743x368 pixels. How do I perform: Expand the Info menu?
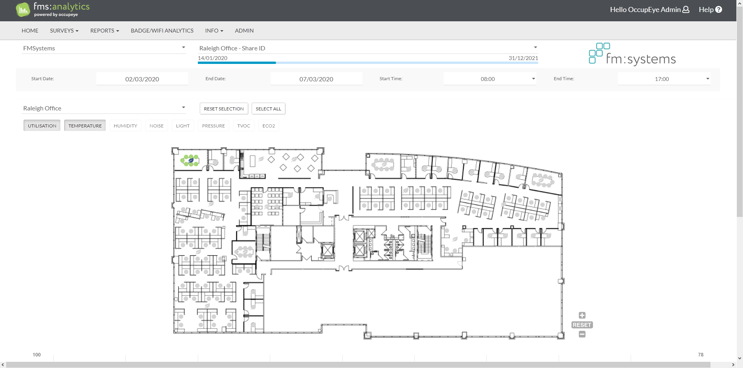(x=214, y=31)
